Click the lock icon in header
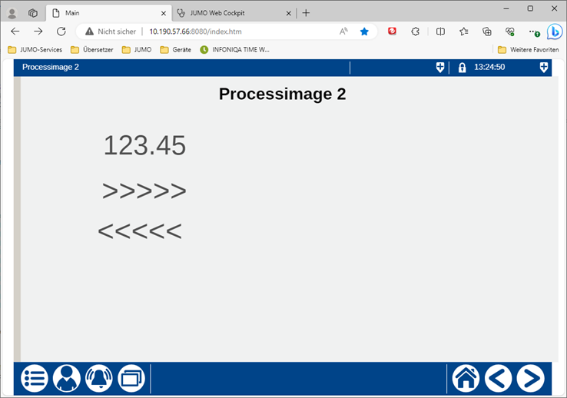 tap(462, 68)
